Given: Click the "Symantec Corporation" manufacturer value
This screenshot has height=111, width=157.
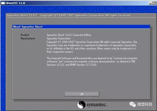Looking at the screenshot, I should tap(58, 38).
